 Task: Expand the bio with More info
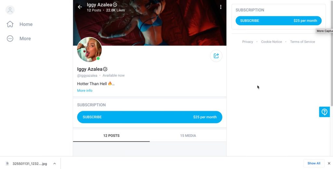(85, 91)
